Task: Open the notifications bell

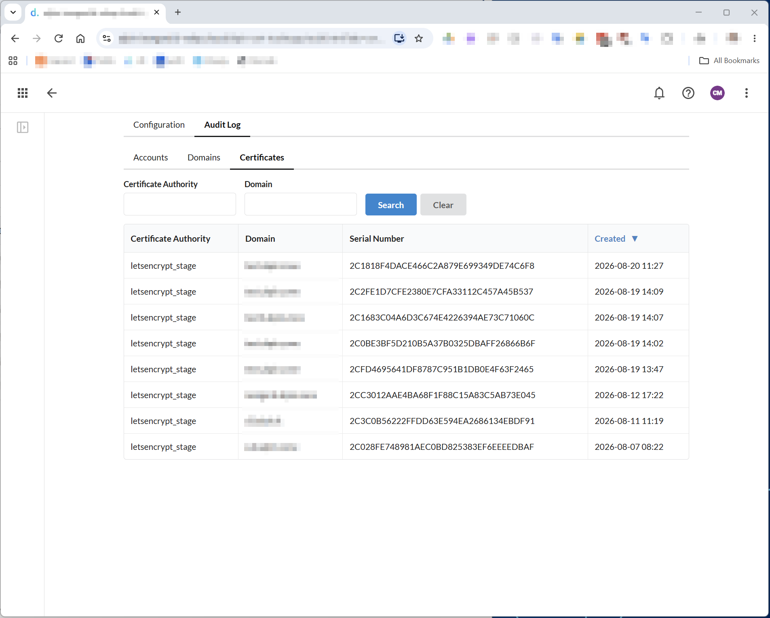Action: [x=659, y=93]
